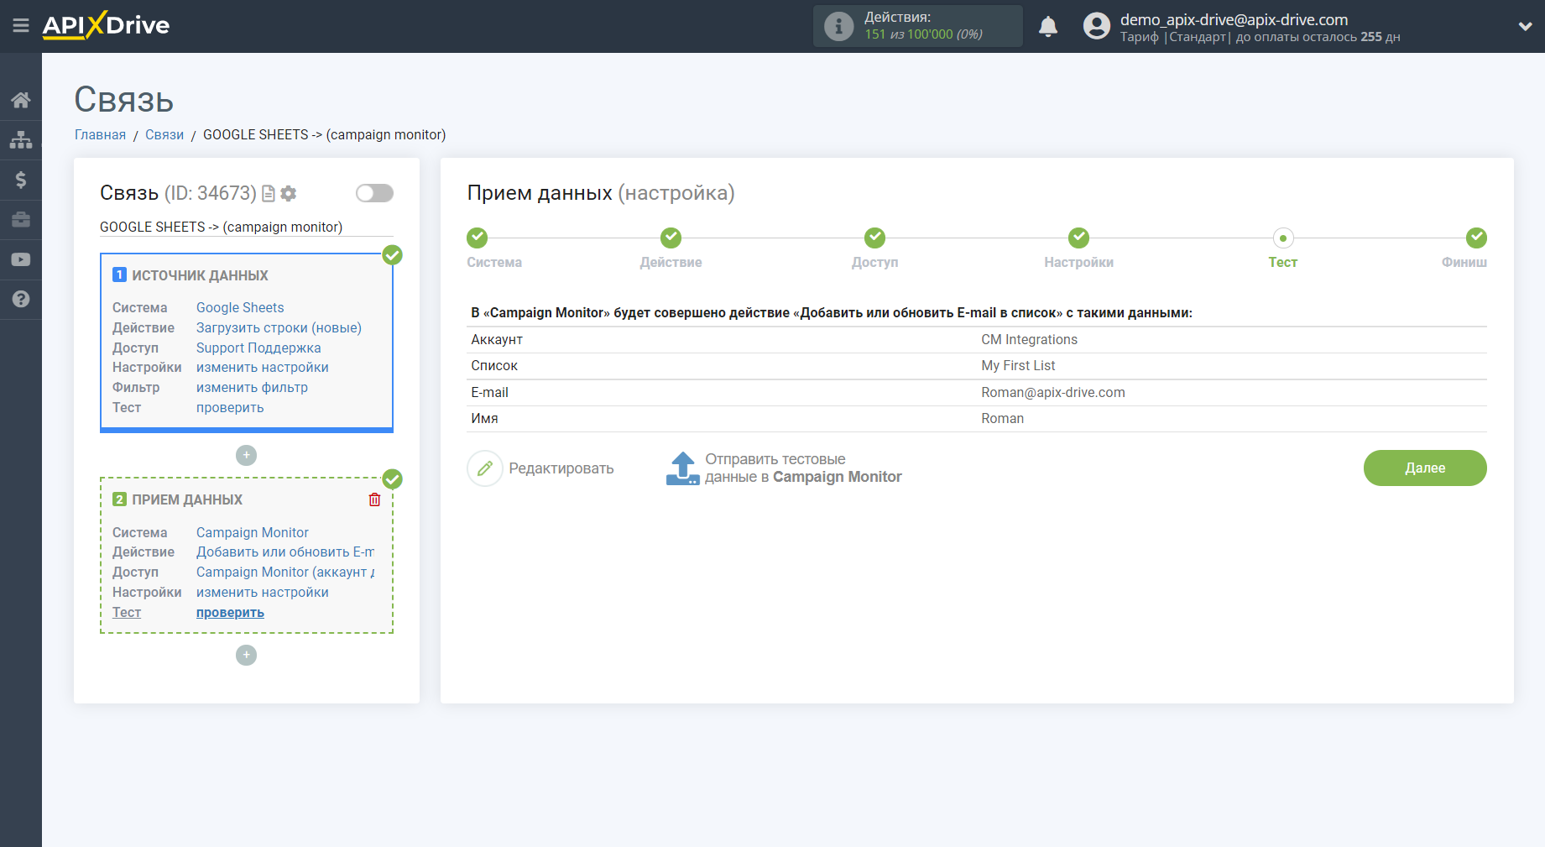Click ИСТОЧНИК ДАННЫХ block header
Viewport: 1545px width, 847px height.
(x=200, y=275)
